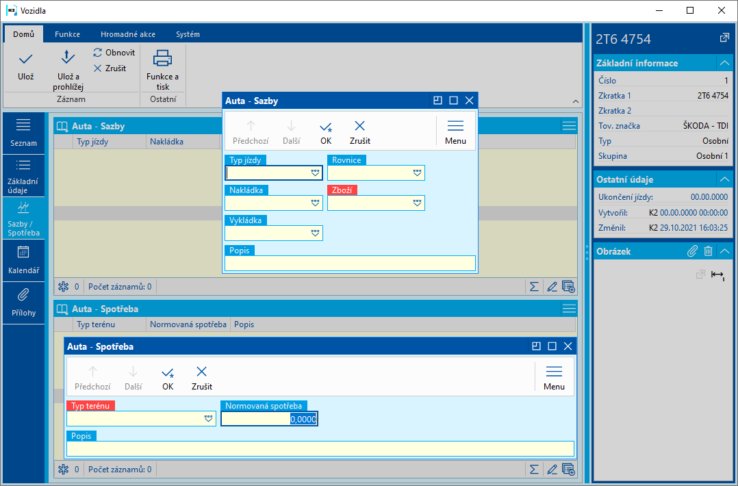Collapse the Ostatní údaje section
This screenshot has width=738, height=486.
coord(724,179)
